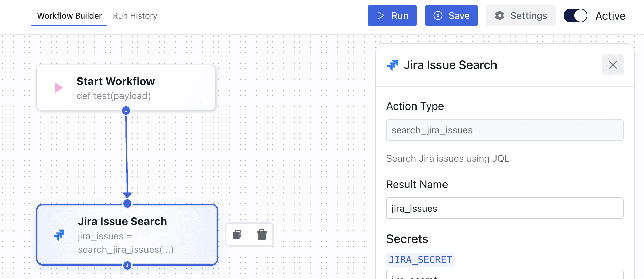Edit the Result Name input jira_issues
Viewport: 644px width, 279px height.
pyautogui.click(x=505, y=208)
